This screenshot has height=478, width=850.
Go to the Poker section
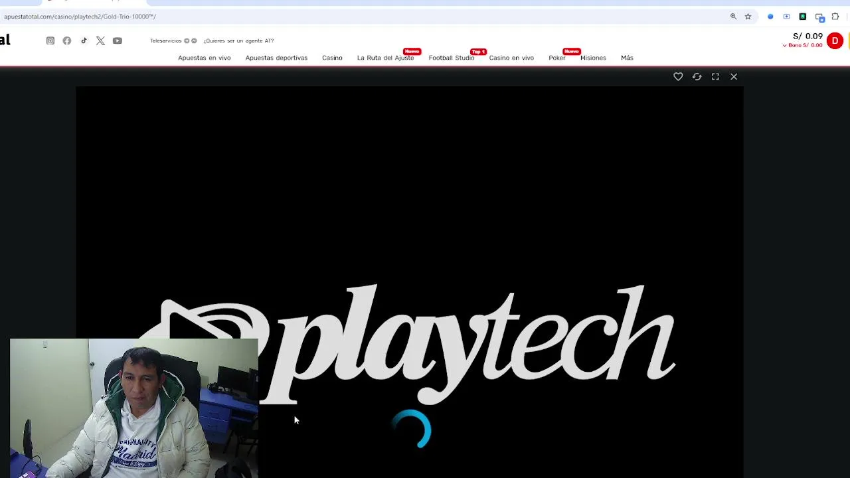(x=557, y=58)
